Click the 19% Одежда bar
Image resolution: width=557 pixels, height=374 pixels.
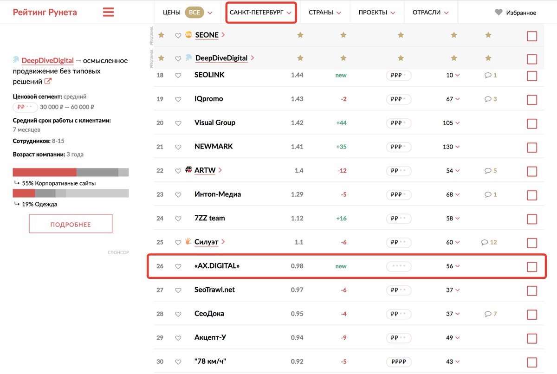click(71, 193)
